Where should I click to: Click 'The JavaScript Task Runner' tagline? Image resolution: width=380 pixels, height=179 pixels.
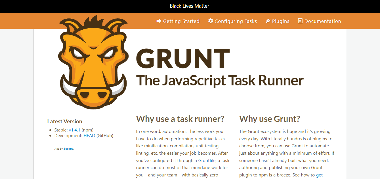click(220, 80)
